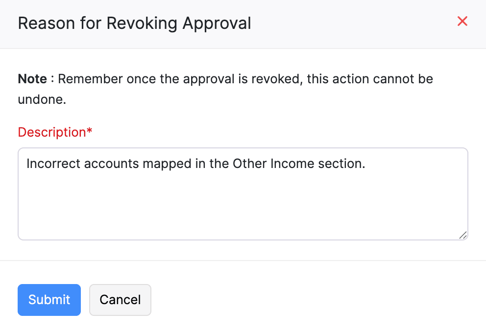
Task: Choose Cancel to abort revoking approval
Action: 120,300
